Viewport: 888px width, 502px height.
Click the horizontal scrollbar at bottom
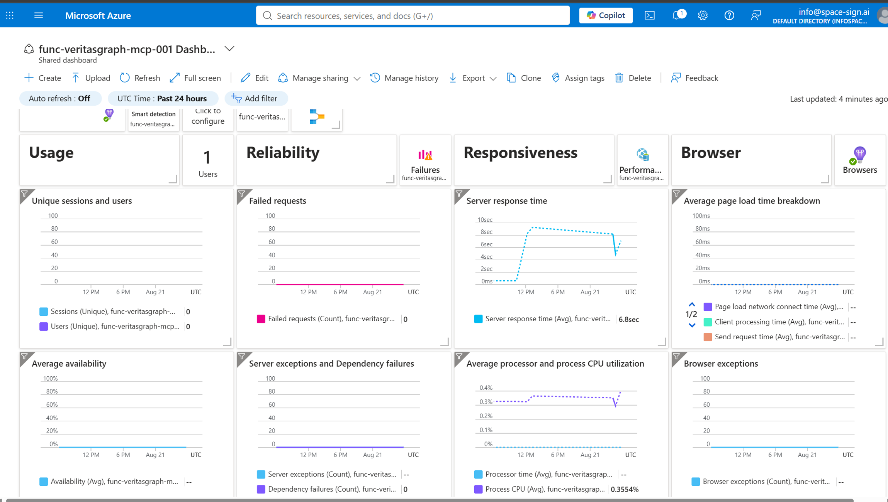[x=429, y=500]
